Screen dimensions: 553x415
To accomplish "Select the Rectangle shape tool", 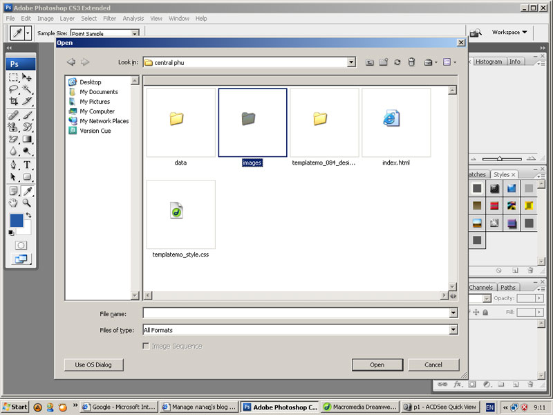I will pyautogui.click(x=27, y=177).
